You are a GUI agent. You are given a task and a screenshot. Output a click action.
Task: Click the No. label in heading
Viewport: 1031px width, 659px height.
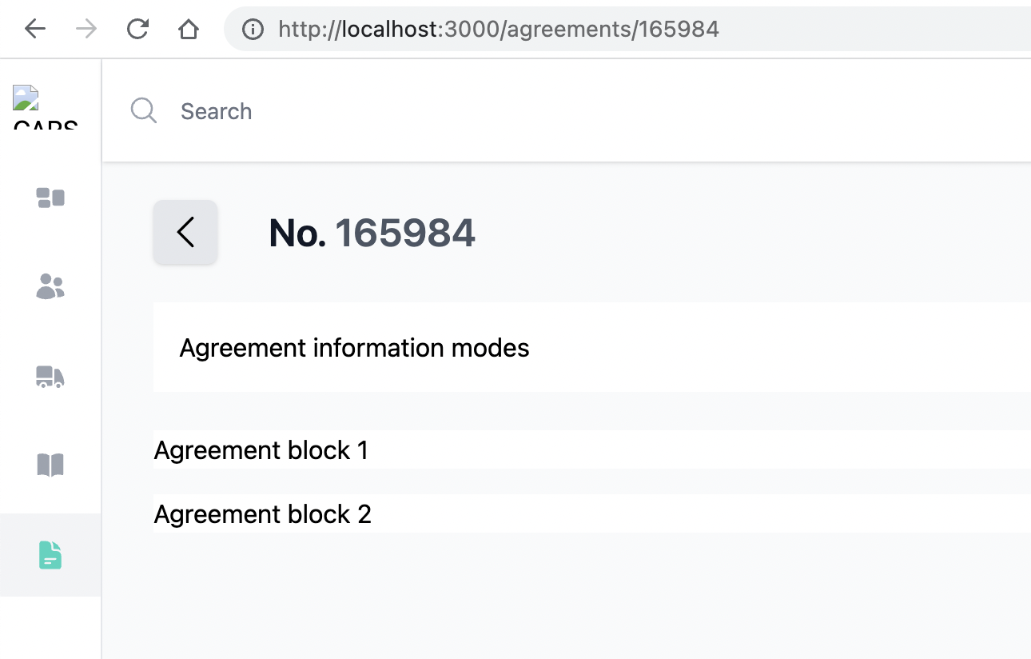(x=297, y=233)
